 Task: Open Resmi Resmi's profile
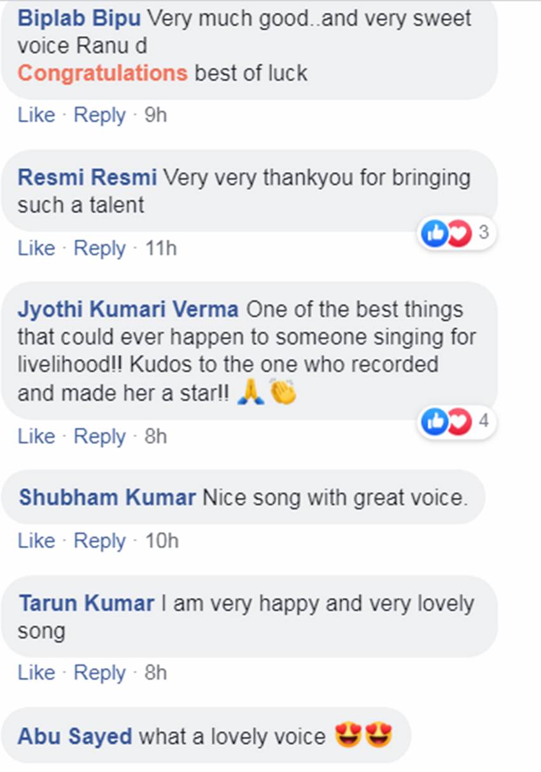pos(87,177)
